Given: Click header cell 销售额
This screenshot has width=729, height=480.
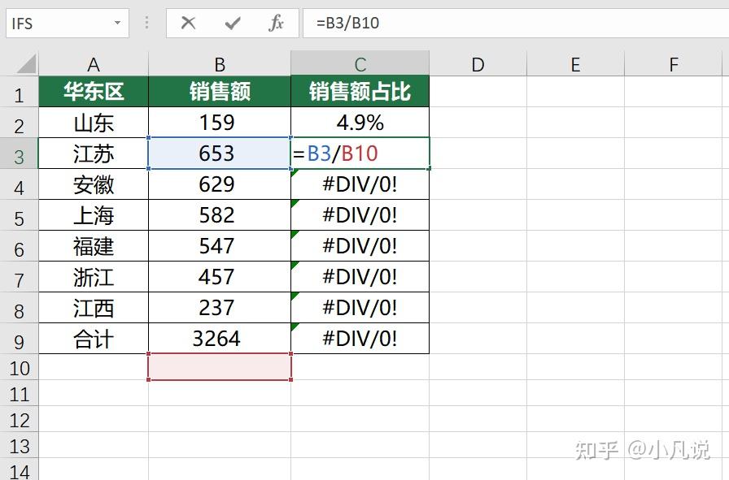Looking at the screenshot, I should [x=220, y=92].
